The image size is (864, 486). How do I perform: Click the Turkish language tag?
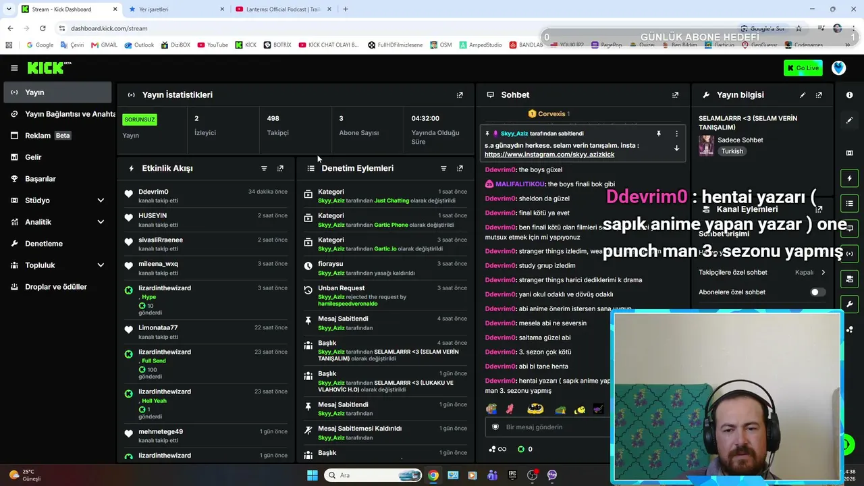click(x=732, y=151)
